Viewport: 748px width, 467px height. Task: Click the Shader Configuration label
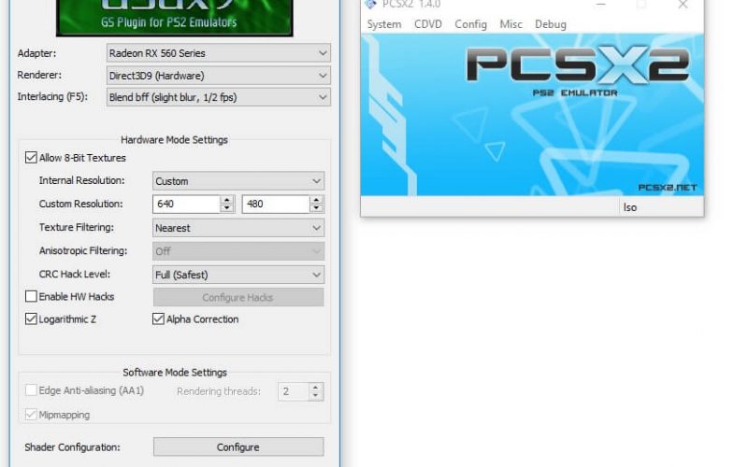click(73, 447)
